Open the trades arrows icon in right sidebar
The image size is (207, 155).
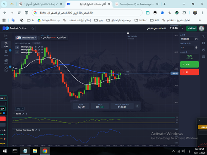204,36
